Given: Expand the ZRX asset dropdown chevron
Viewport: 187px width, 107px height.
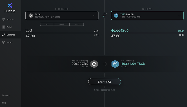Looking at the screenshot, I should (94, 16).
